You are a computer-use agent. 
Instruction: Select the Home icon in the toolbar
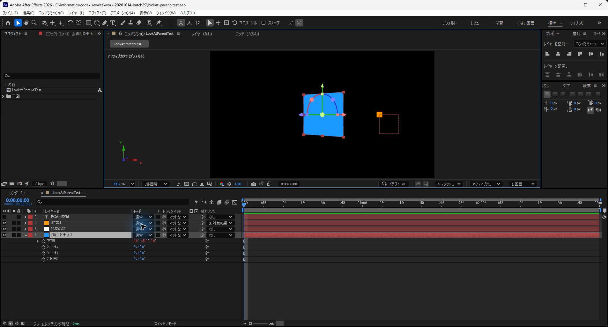pyautogui.click(x=8, y=23)
